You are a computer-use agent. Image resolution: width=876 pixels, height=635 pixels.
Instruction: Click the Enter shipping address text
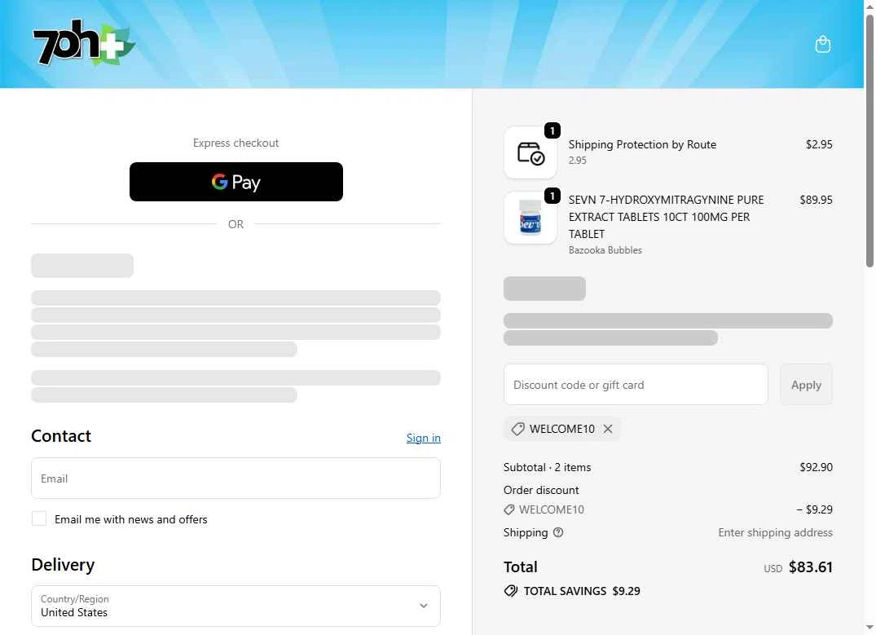click(x=775, y=532)
